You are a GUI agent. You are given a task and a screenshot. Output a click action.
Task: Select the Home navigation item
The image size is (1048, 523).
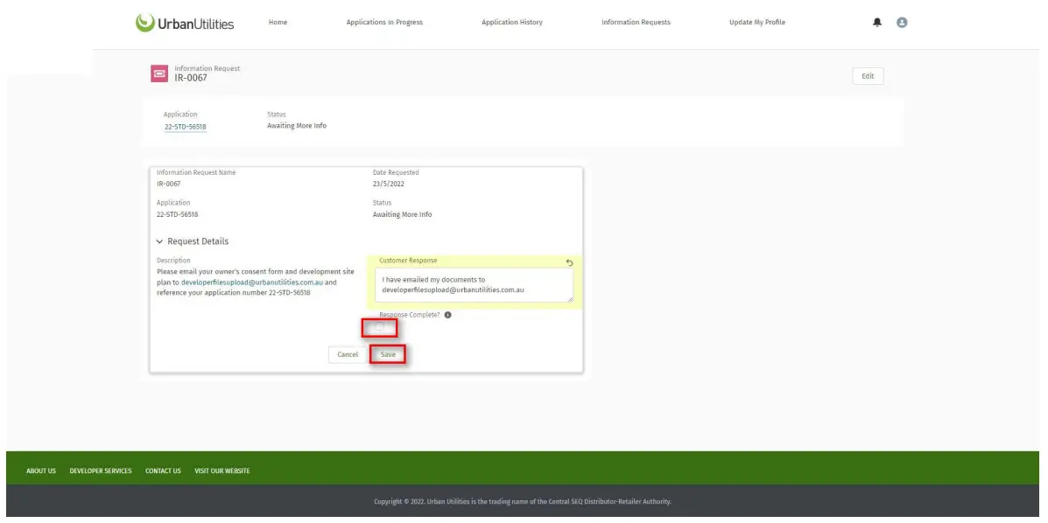click(278, 22)
